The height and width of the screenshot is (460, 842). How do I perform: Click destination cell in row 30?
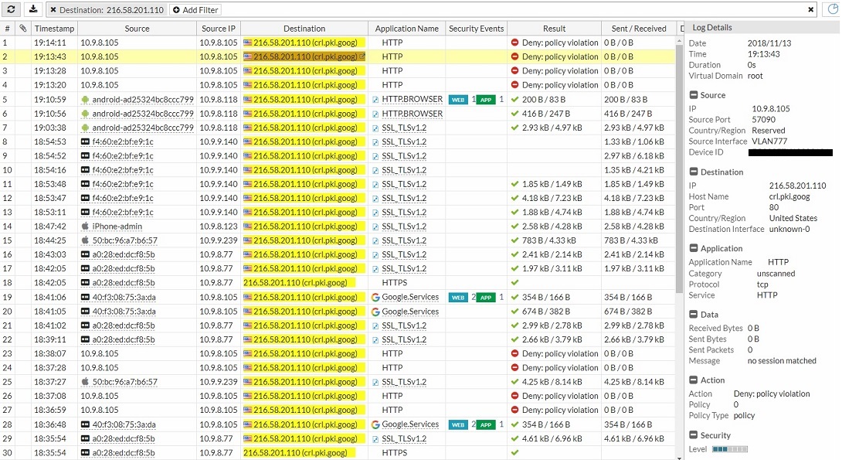click(304, 452)
